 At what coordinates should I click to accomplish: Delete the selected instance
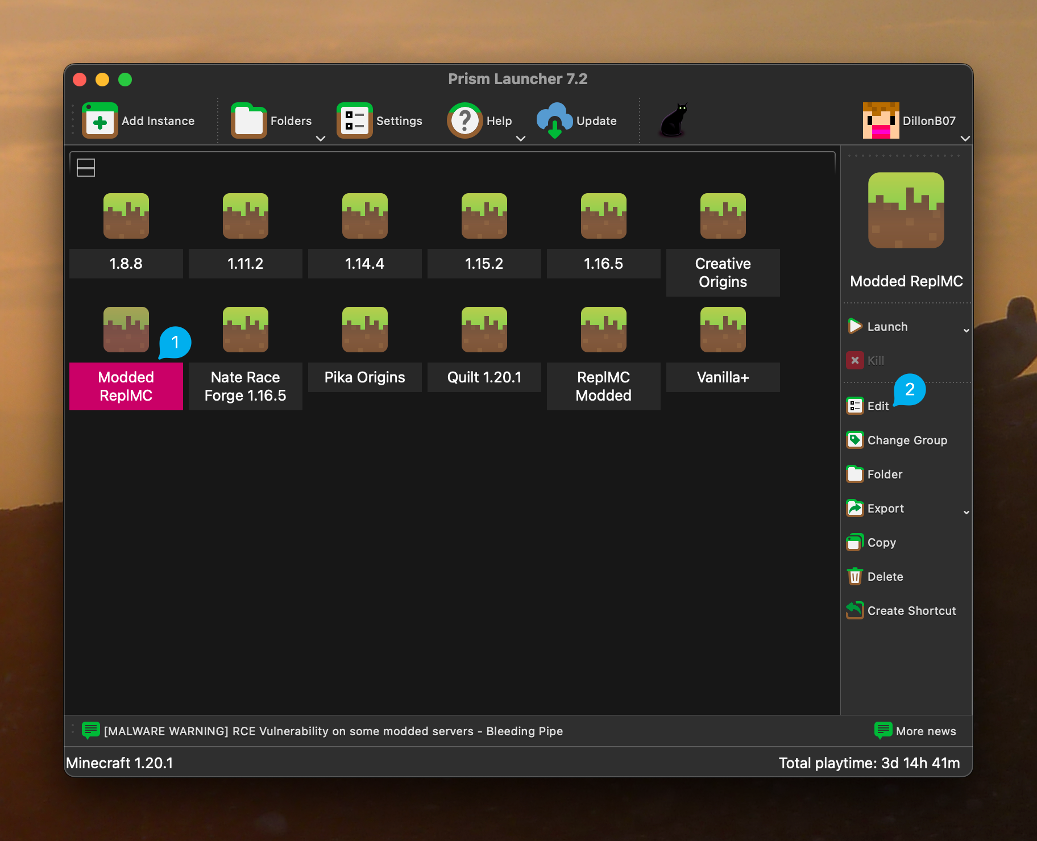(876, 576)
